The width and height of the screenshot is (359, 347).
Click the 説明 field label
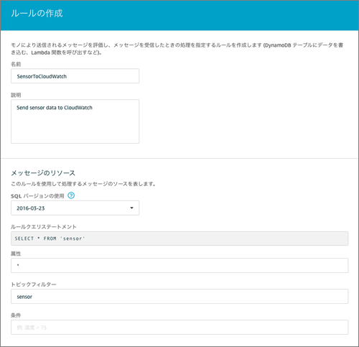16,95
